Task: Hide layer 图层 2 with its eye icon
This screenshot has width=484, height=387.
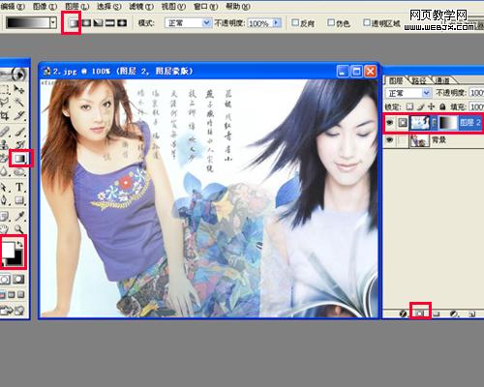Action: pos(390,123)
